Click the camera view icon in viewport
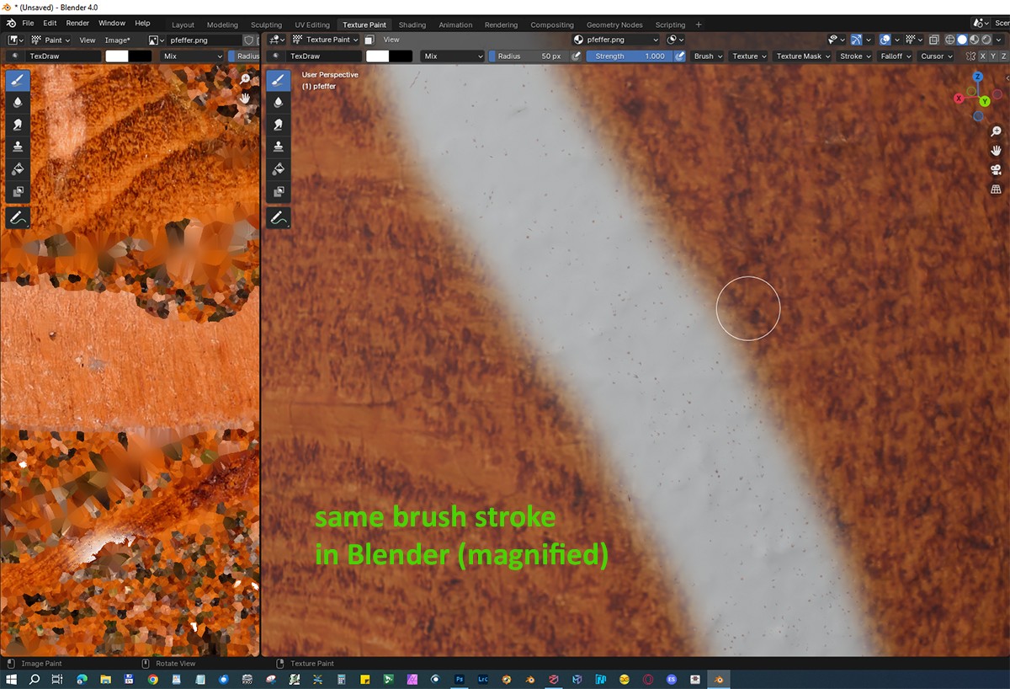This screenshot has width=1010, height=689. [997, 170]
